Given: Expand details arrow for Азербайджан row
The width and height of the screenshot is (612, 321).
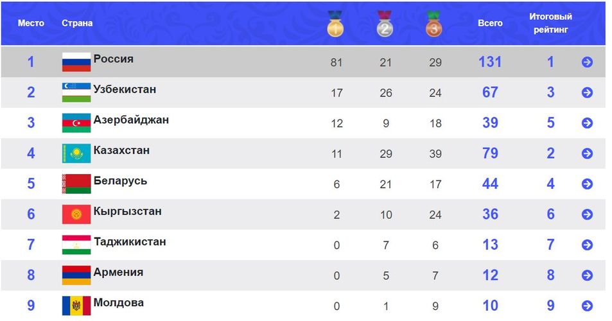Looking at the screenshot, I should pos(587,123).
